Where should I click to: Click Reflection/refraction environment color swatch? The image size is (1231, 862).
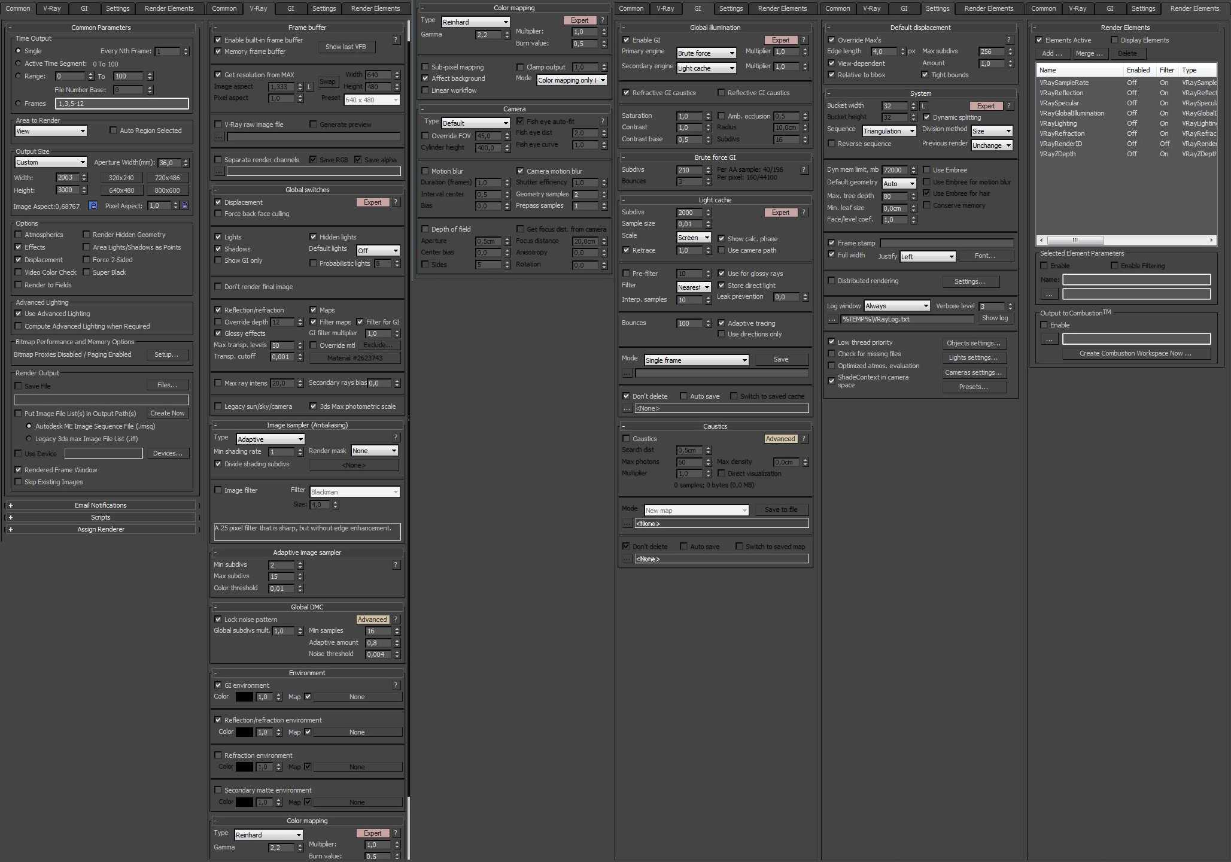pos(244,732)
